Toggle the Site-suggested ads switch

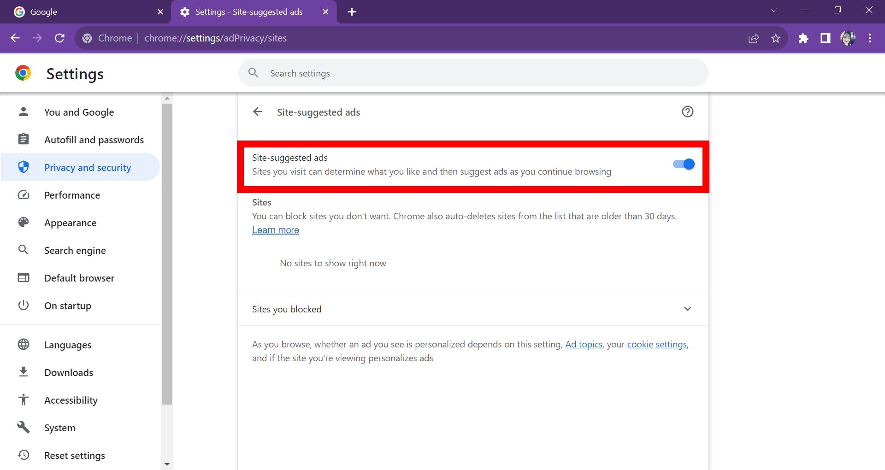[684, 164]
